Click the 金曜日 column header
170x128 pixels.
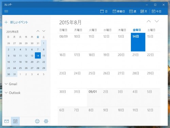137,30
